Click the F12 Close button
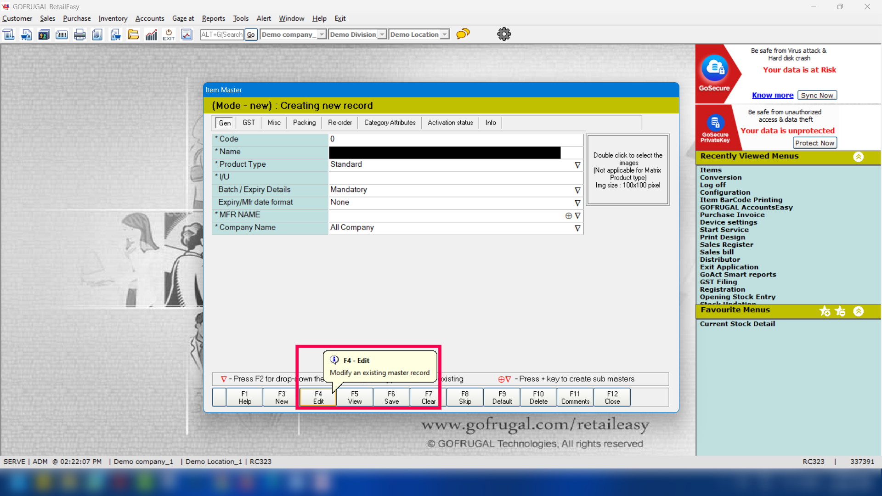The width and height of the screenshot is (882, 496). 612,397
